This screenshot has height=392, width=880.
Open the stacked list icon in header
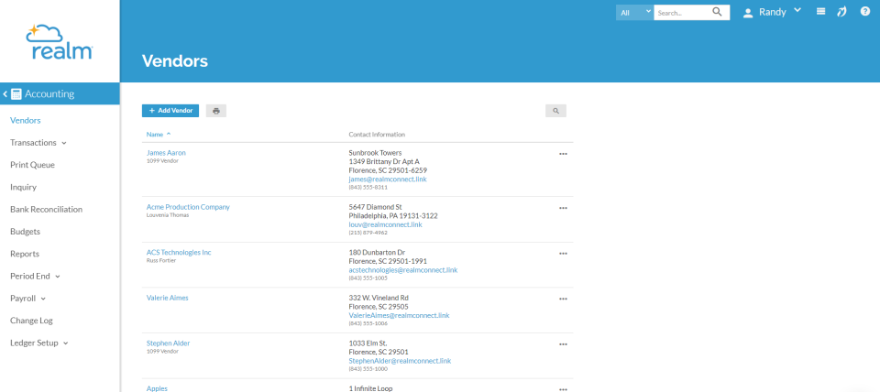click(820, 12)
